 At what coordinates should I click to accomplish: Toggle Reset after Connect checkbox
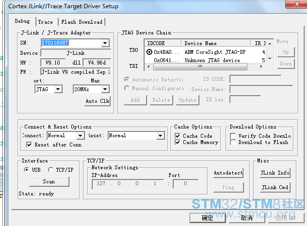(29, 145)
